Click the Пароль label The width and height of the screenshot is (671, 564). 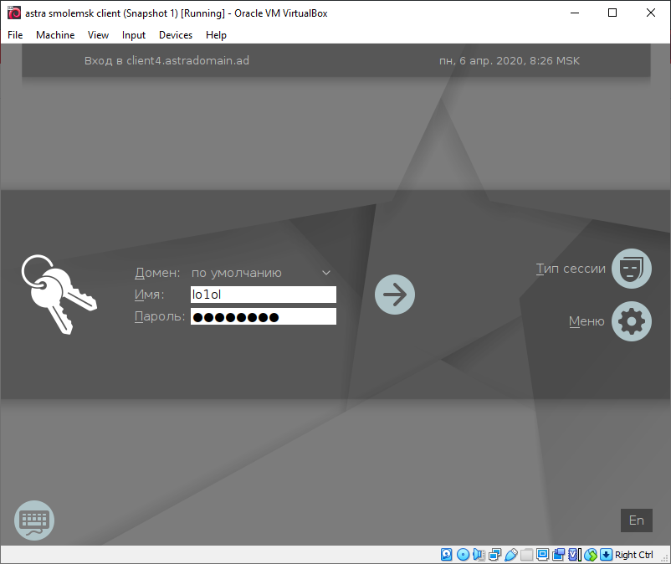click(x=160, y=316)
